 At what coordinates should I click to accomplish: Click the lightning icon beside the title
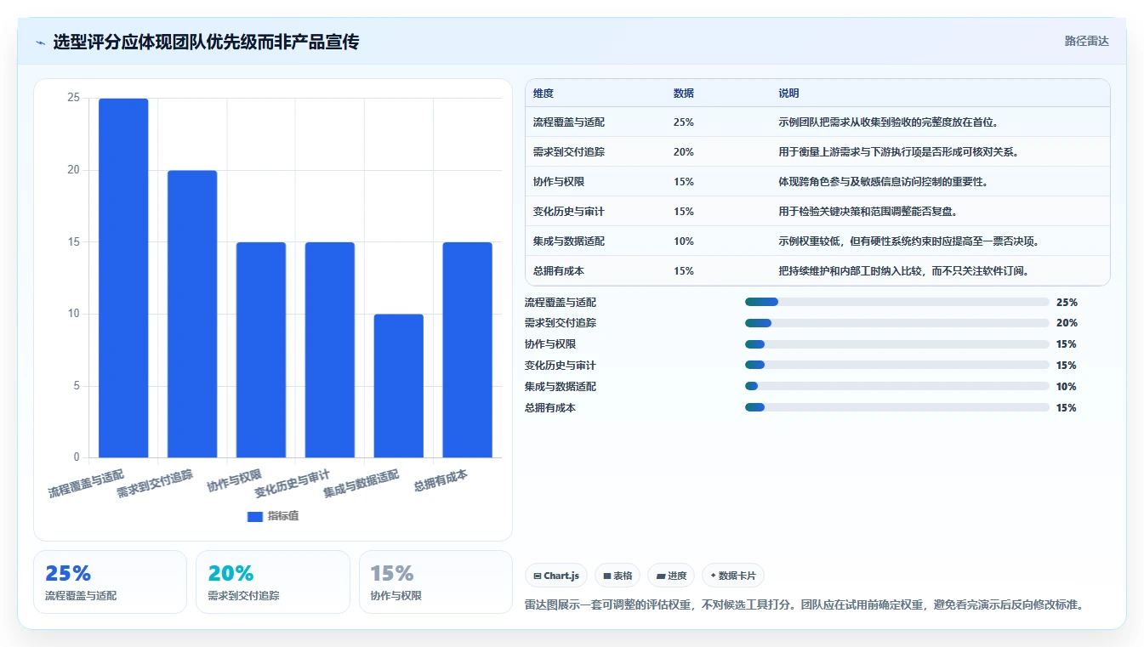40,42
